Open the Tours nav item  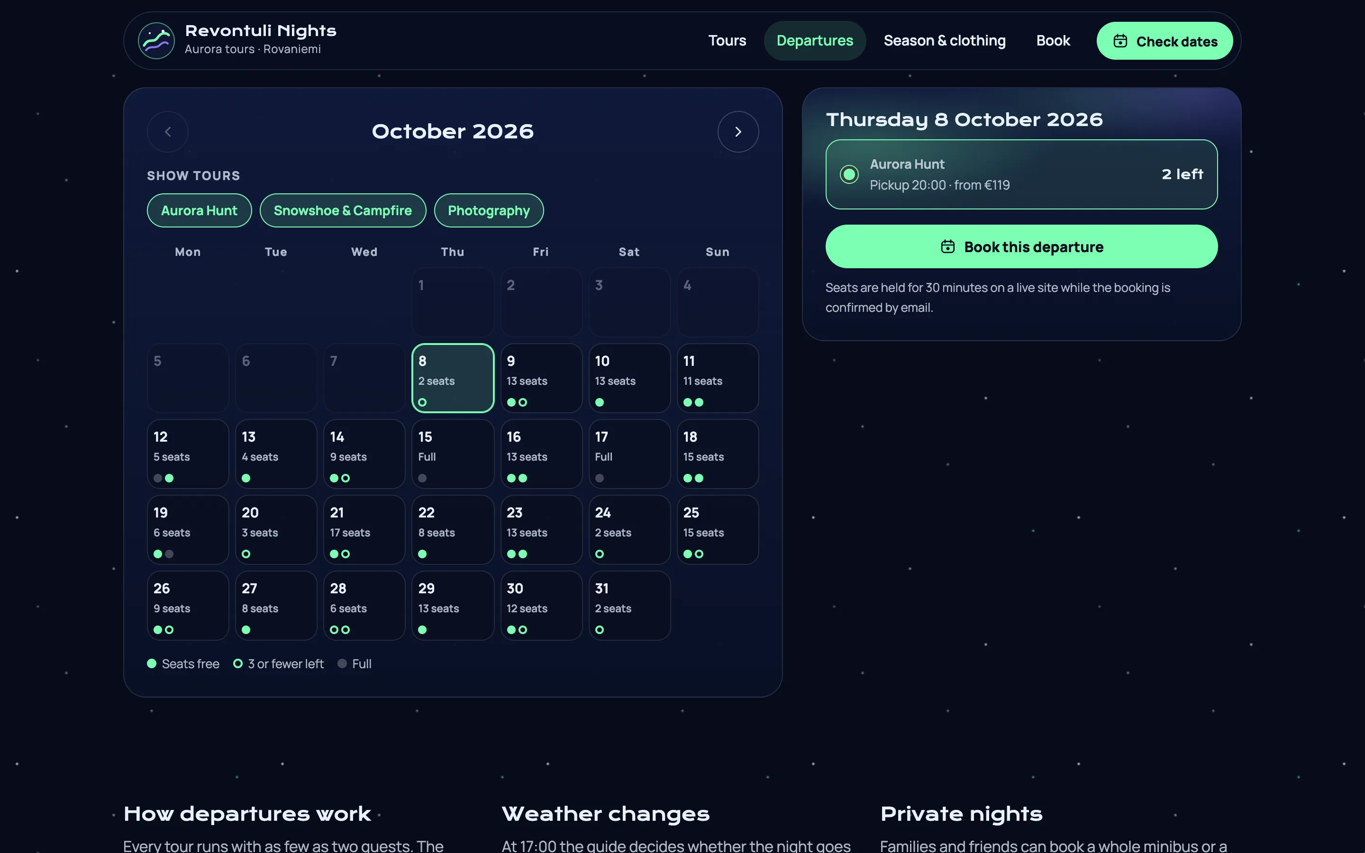tap(727, 41)
